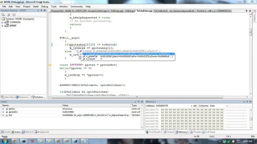Expand m_pNodeHead in the datatip
Screen dimensions: 257x144
[81, 54]
